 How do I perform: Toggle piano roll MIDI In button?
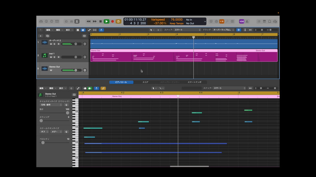tap(85, 88)
